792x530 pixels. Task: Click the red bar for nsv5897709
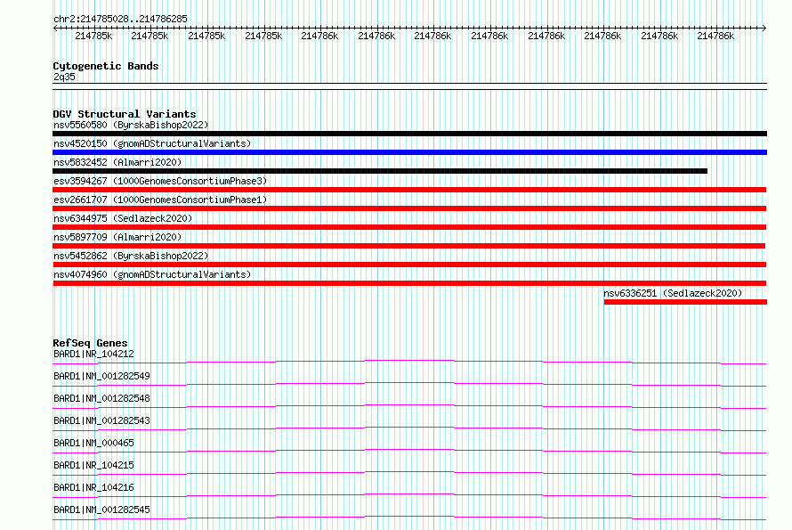point(409,246)
